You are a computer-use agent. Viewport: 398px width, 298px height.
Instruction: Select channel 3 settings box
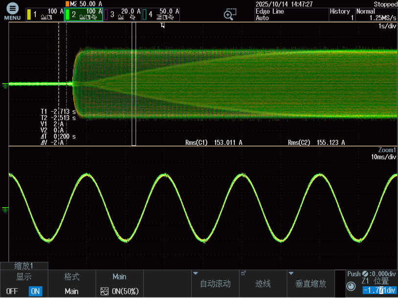tap(122, 15)
